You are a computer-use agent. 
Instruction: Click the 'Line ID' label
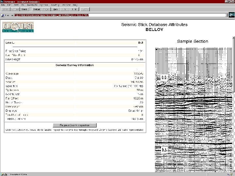coord(10,43)
